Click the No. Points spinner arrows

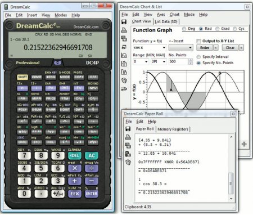pyautogui.click(x=191, y=61)
